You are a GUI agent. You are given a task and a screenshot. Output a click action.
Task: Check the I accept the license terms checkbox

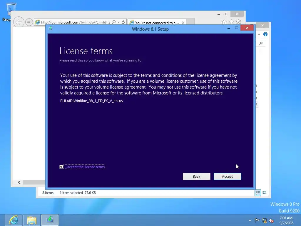[x=61, y=167]
